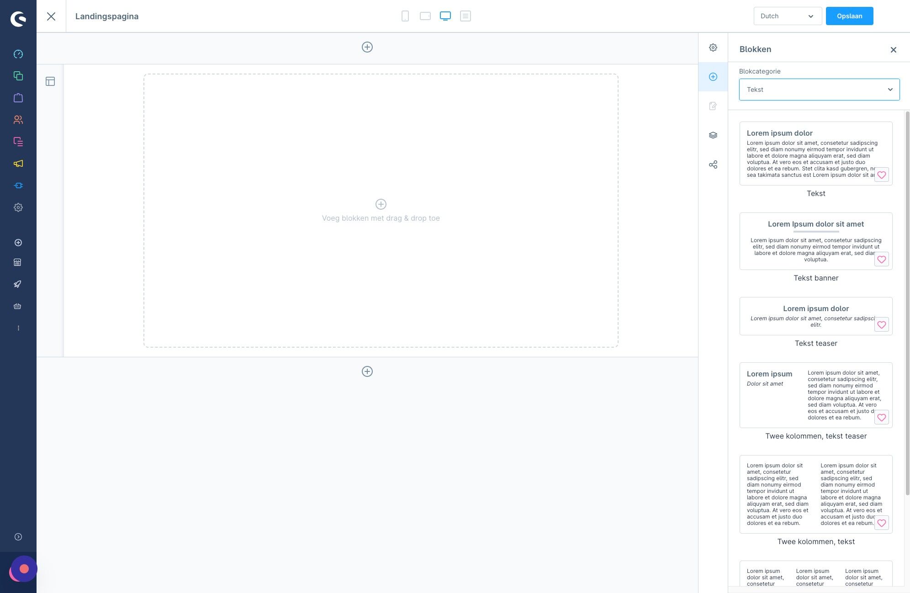
Task: Open the rocket sales channel icon
Action: coord(17,284)
